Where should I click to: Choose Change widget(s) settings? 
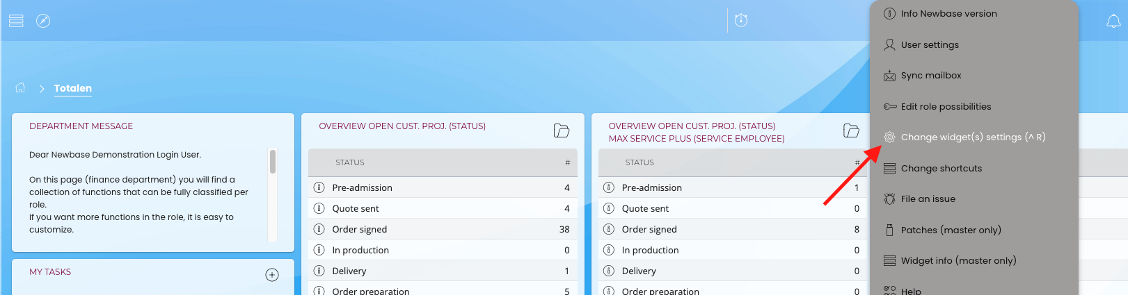coord(974,137)
